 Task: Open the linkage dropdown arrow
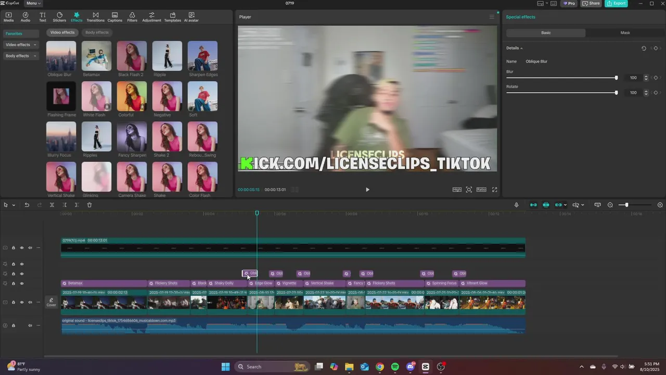click(565, 205)
